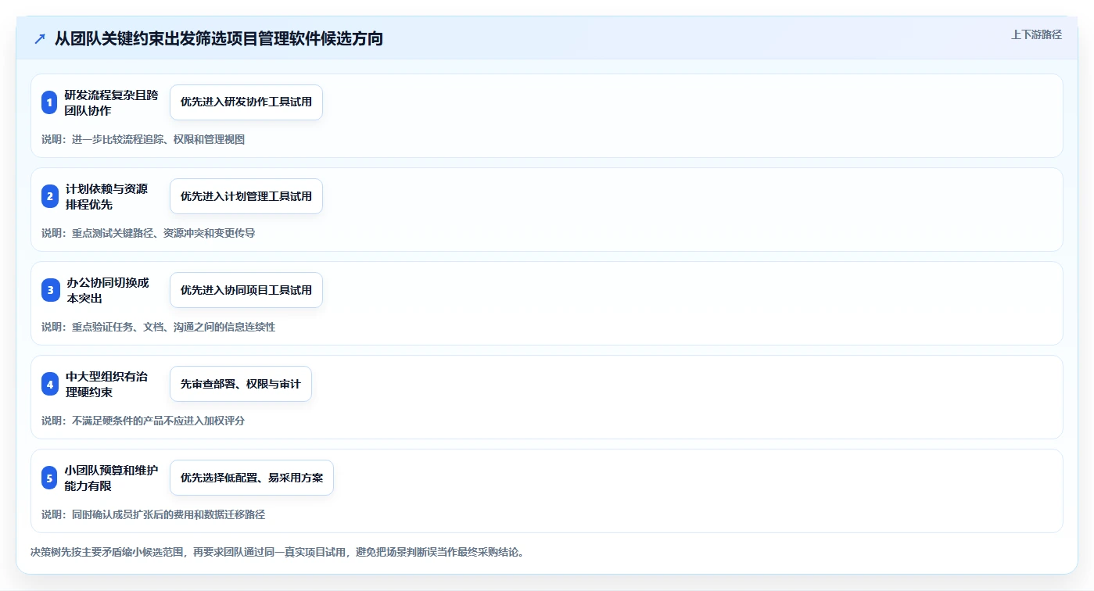Click the condition text 办公协同切换成本突出

click(106, 290)
